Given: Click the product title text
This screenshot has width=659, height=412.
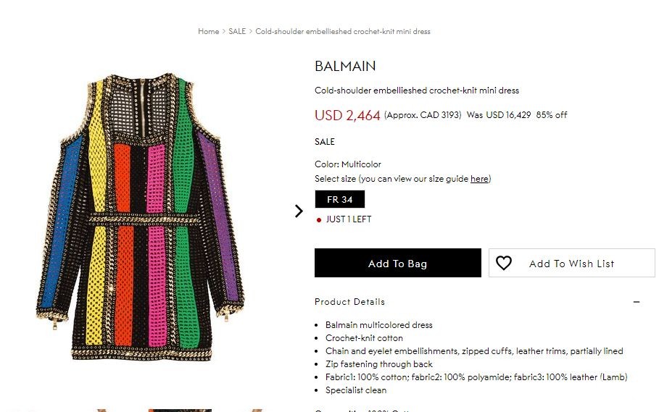Looking at the screenshot, I should 417,91.
